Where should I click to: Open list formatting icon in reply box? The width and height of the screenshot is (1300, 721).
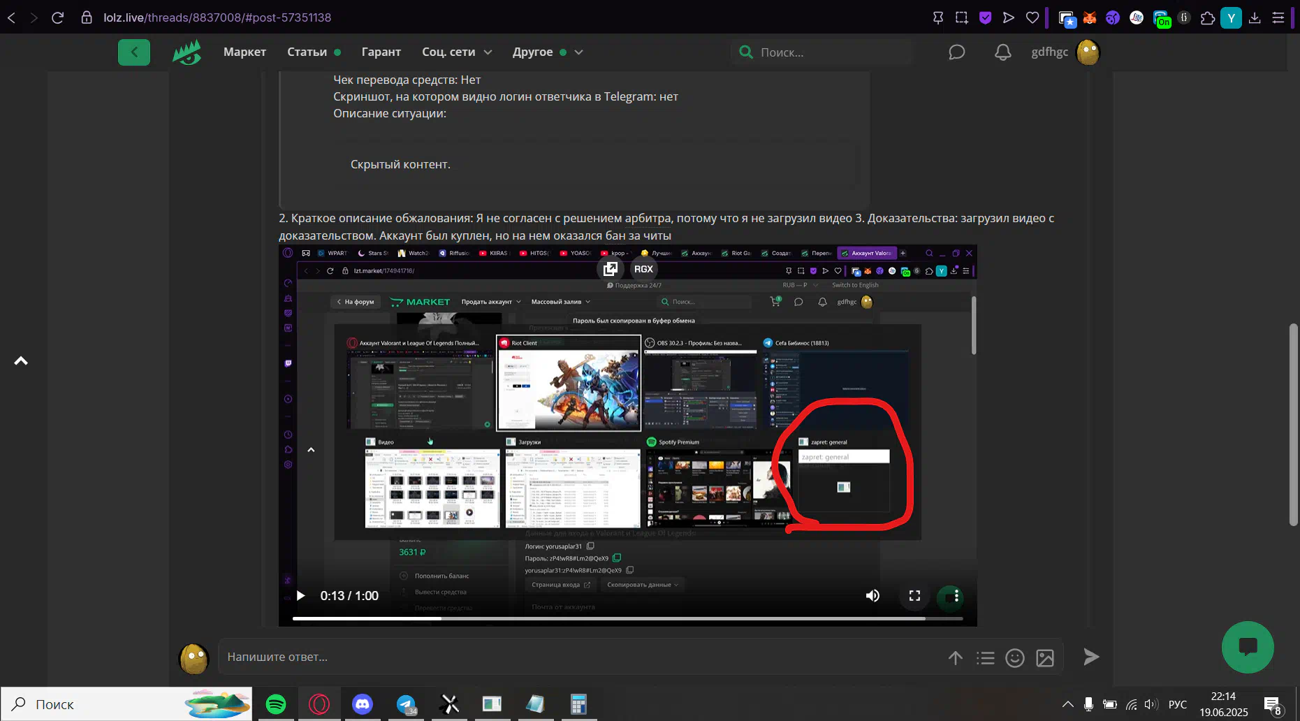coord(986,657)
